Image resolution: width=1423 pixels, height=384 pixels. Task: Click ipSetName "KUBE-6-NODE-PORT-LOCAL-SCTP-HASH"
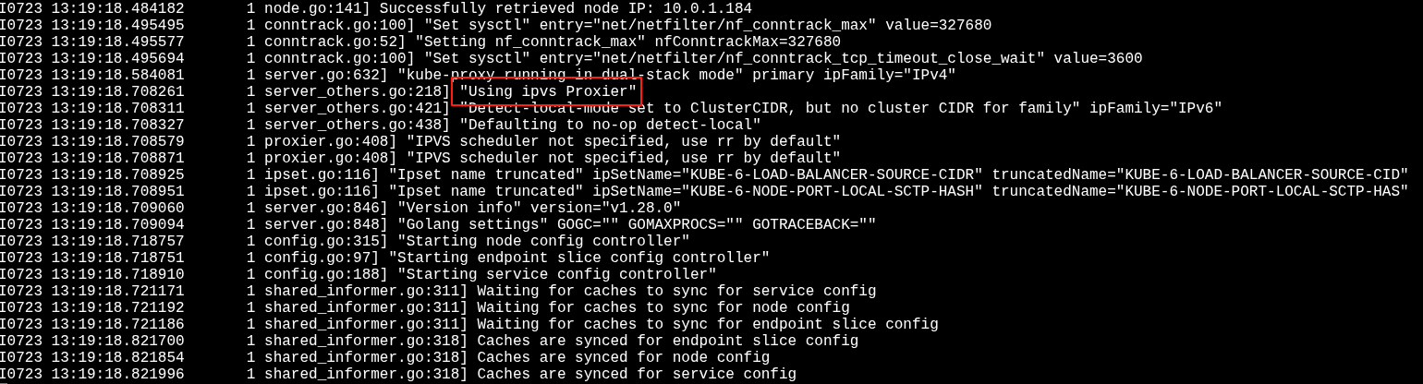[x=787, y=191]
